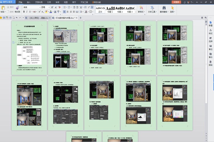Open the font name 宋体 dropdown
Screen dimensions: 214x142
(x=40, y=7)
